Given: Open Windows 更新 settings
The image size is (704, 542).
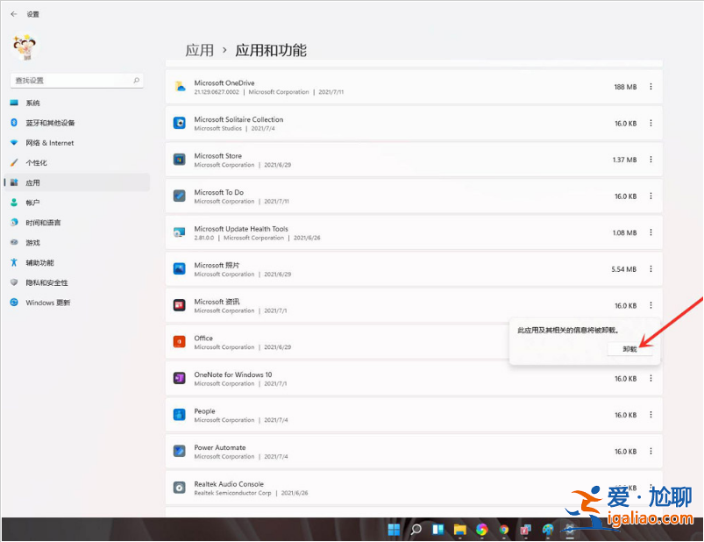Looking at the screenshot, I should point(48,302).
